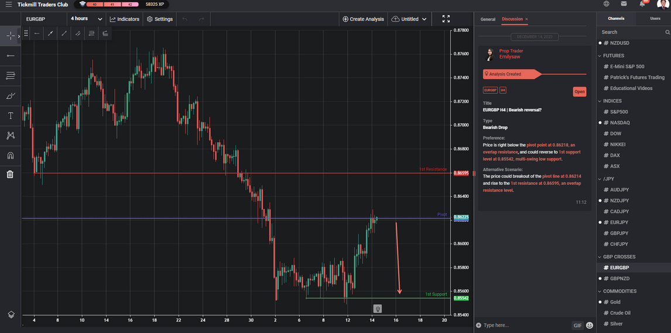Open the GIF picker
The image size is (671, 333).
coord(577,325)
